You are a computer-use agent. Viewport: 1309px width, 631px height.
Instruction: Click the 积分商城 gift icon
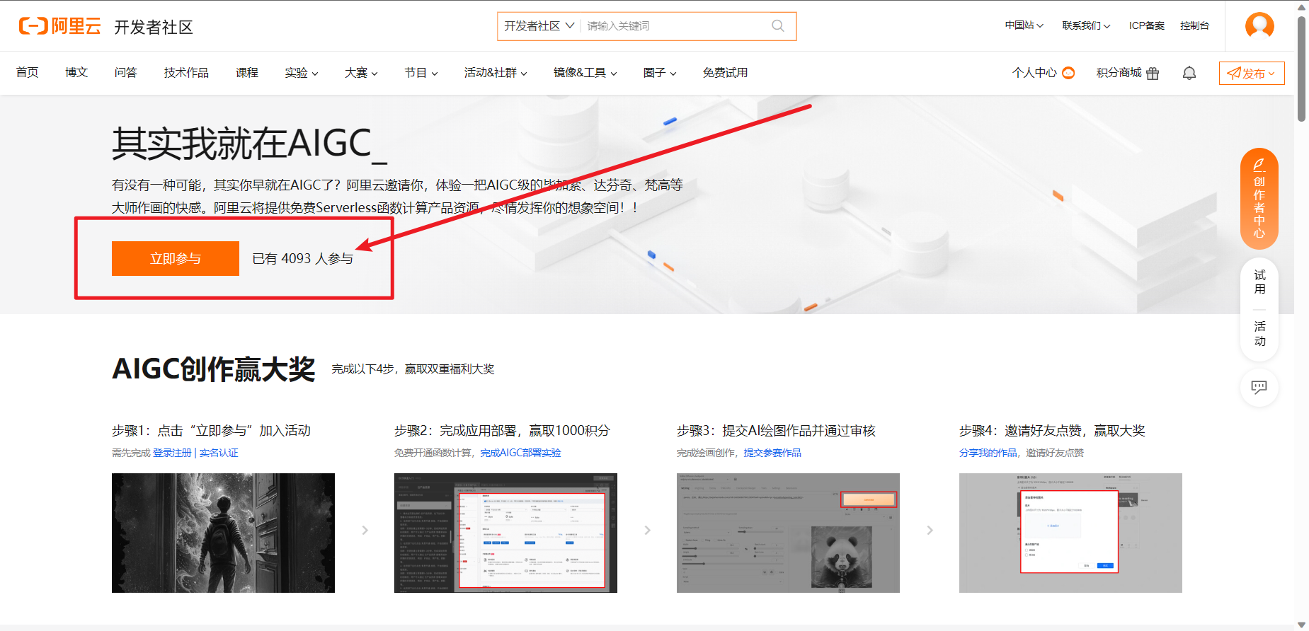tap(1153, 73)
